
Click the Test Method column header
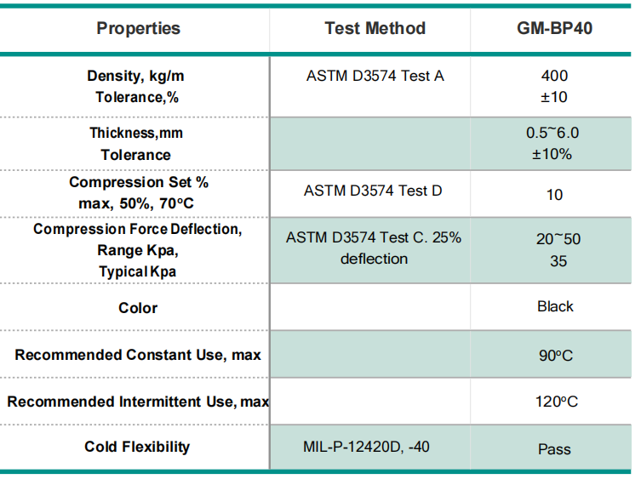(375, 28)
